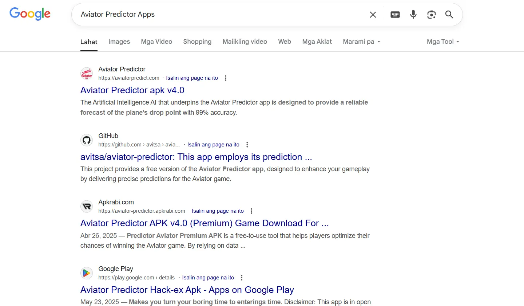
Task: Clear the search box with X icon
Action: tap(373, 15)
